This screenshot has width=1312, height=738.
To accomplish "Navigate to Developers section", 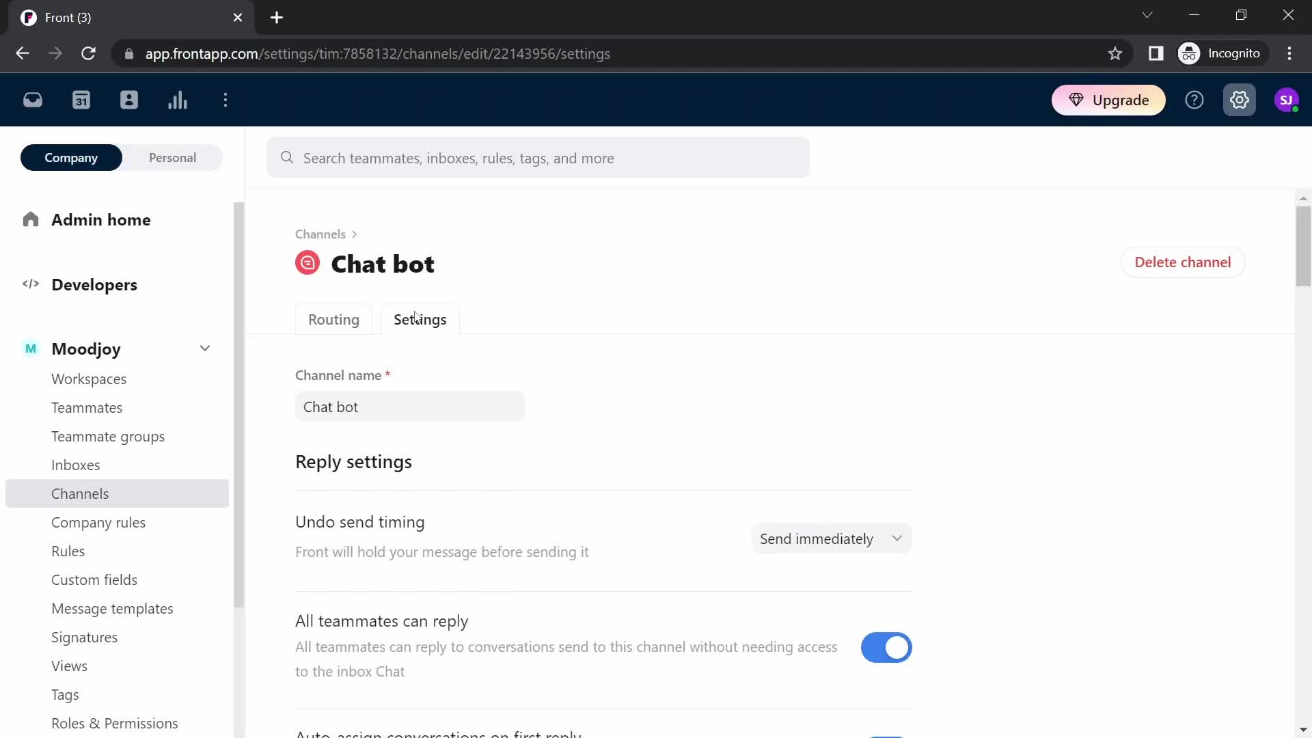I will (x=94, y=285).
